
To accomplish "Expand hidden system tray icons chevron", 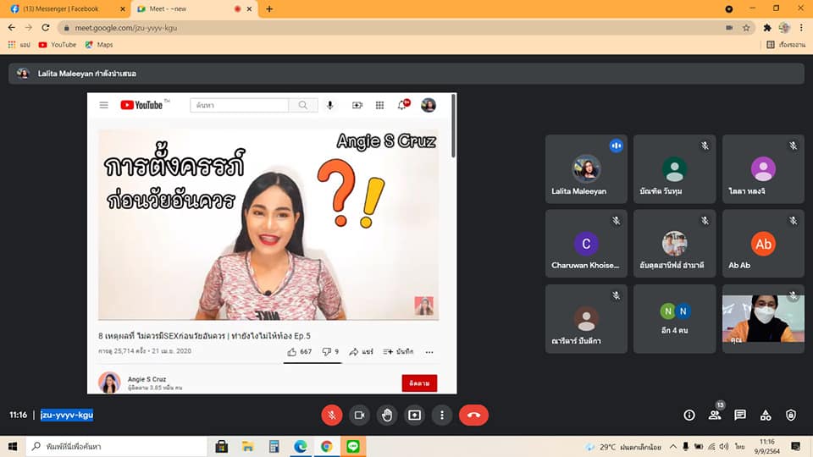I will 672,447.
